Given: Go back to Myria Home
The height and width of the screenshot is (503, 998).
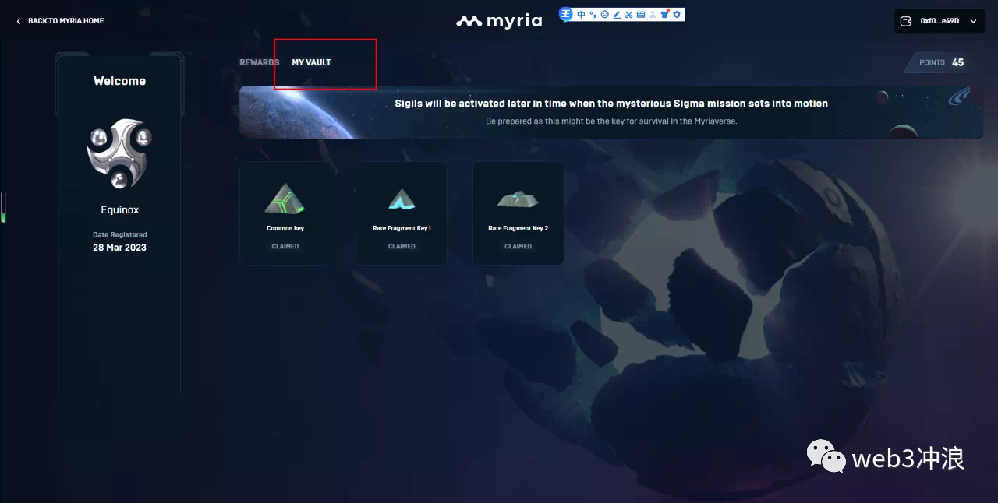Looking at the screenshot, I should 65,21.
